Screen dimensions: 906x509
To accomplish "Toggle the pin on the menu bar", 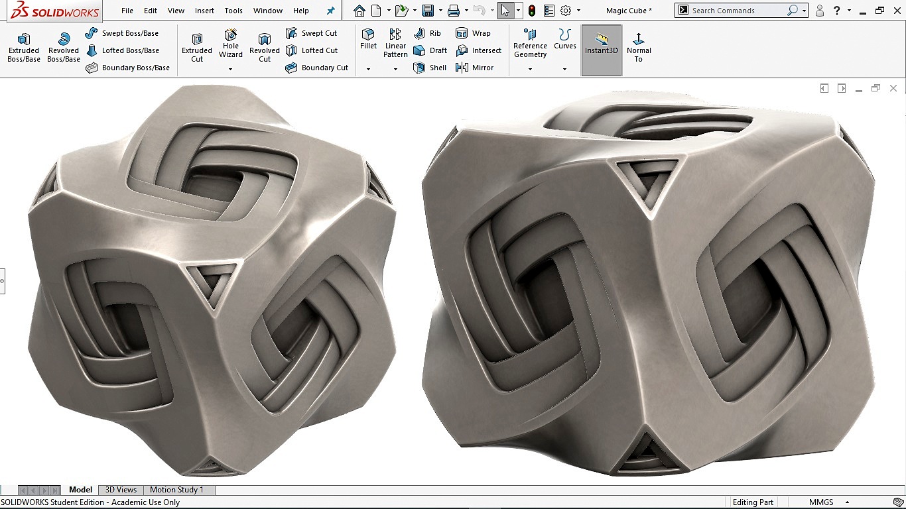I will point(330,11).
